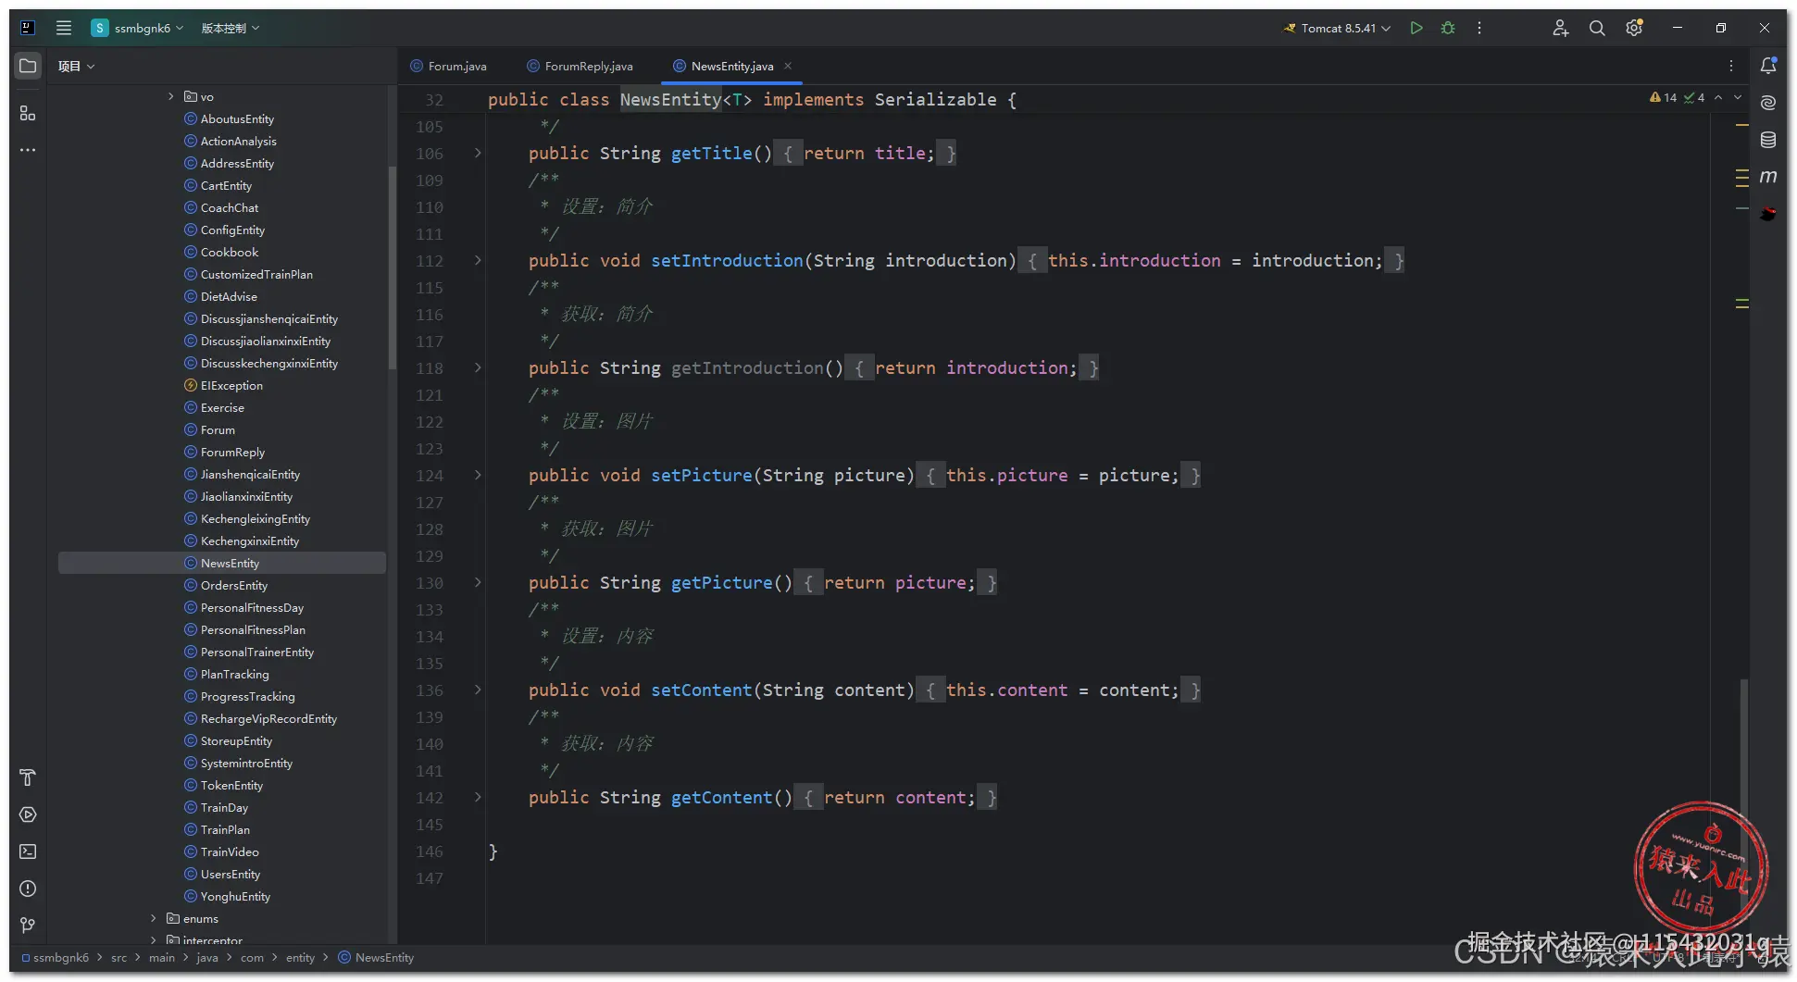Select YonghuEntity class in project tree
1797x982 pixels.
(x=235, y=896)
